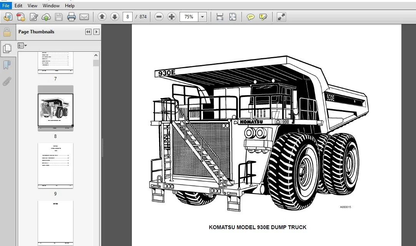This screenshot has height=246, width=416.
Task: Click the zoom percentage field showing 75%
Action: tap(189, 17)
